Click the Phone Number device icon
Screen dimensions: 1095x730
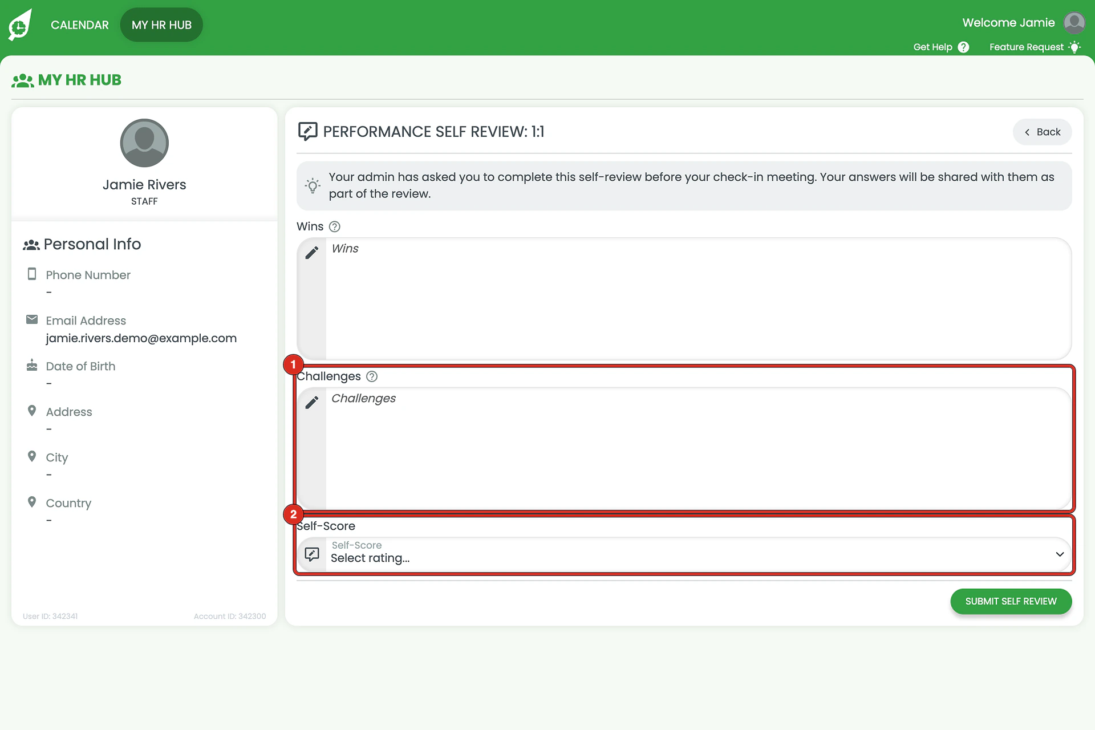pyautogui.click(x=32, y=274)
